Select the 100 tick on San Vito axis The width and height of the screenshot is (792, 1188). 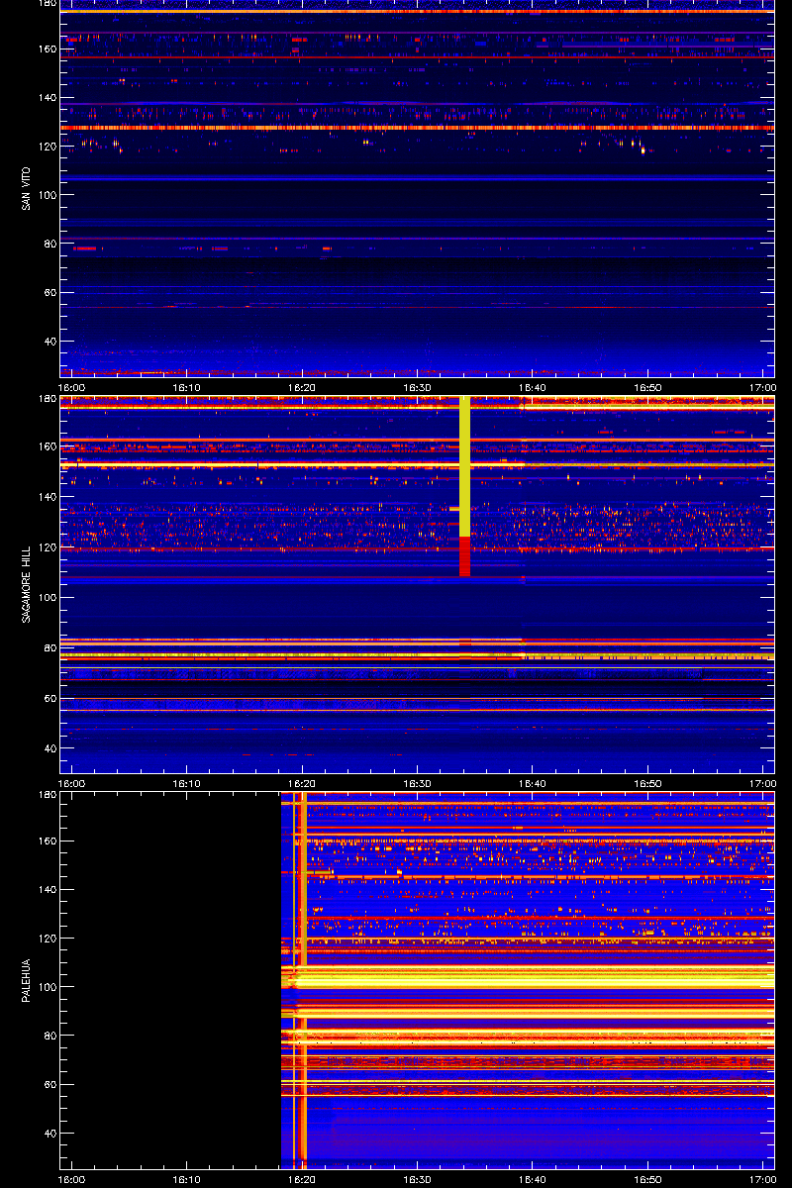pyautogui.click(x=47, y=195)
